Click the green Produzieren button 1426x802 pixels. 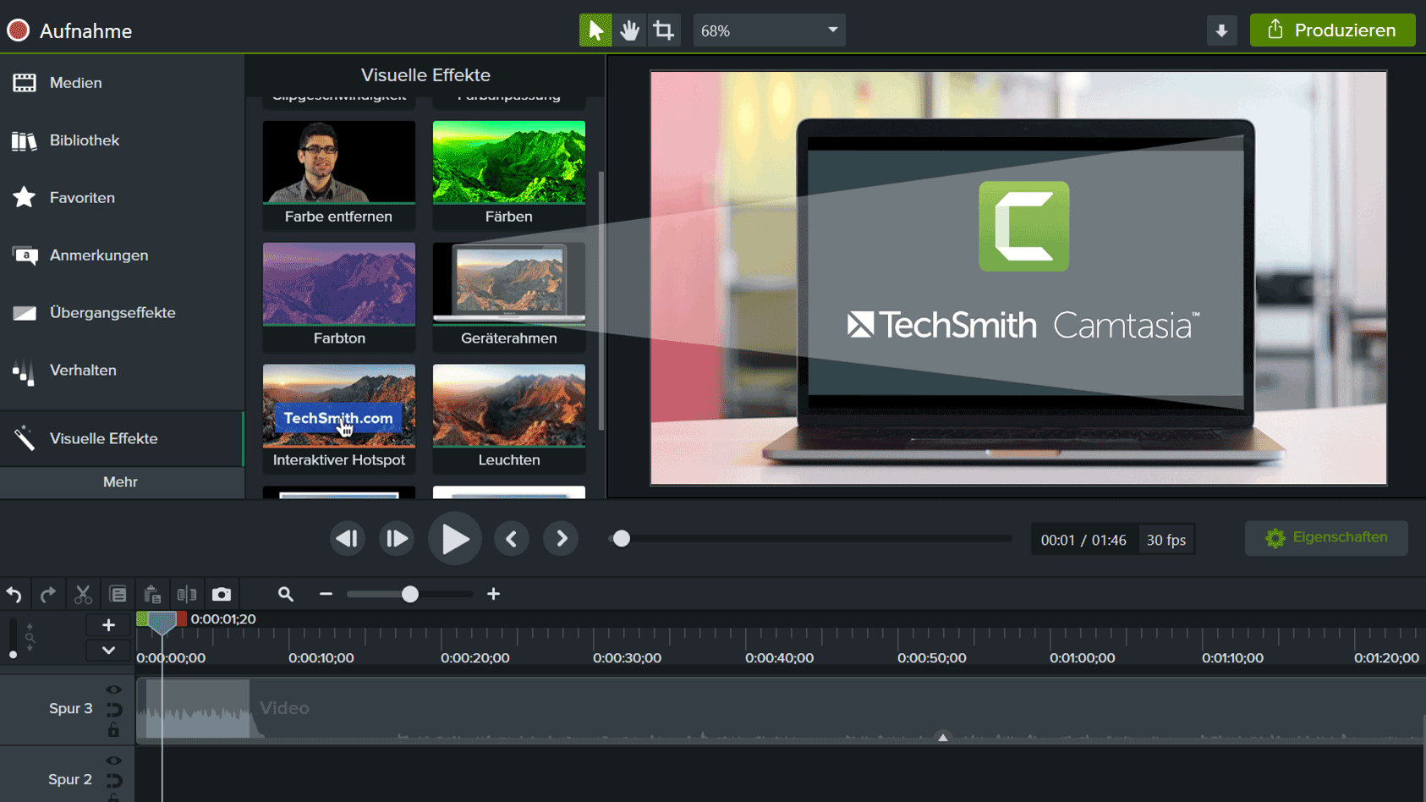pyautogui.click(x=1332, y=30)
